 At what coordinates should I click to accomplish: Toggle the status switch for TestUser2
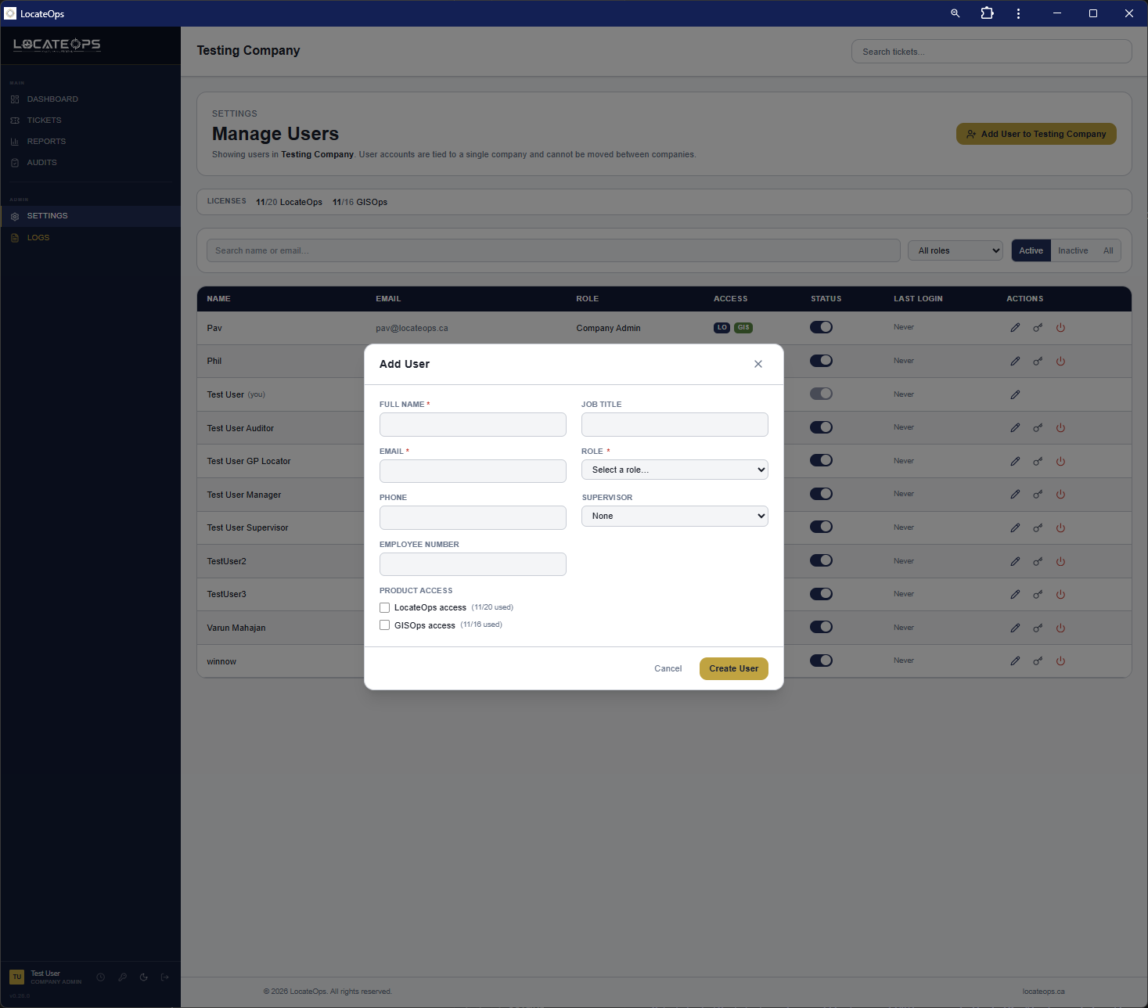point(821,560)
